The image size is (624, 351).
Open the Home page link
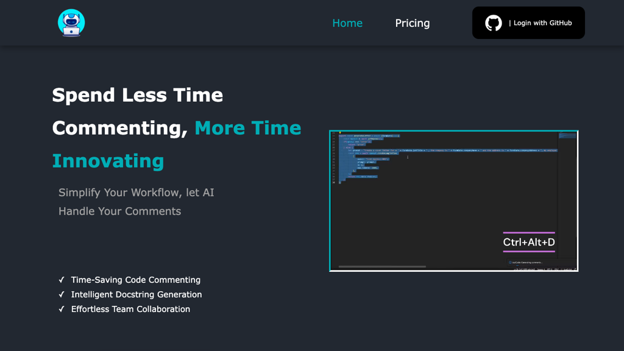point(347,23)
